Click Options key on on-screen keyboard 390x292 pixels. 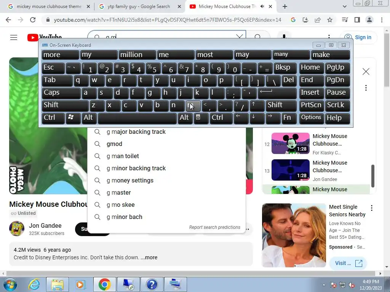point(312,118)
